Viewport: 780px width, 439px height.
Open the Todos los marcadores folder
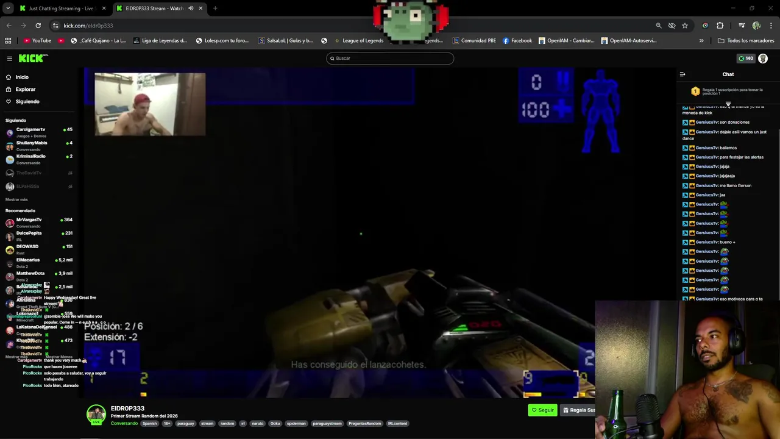pyautogui.click(x=746, y=41)
